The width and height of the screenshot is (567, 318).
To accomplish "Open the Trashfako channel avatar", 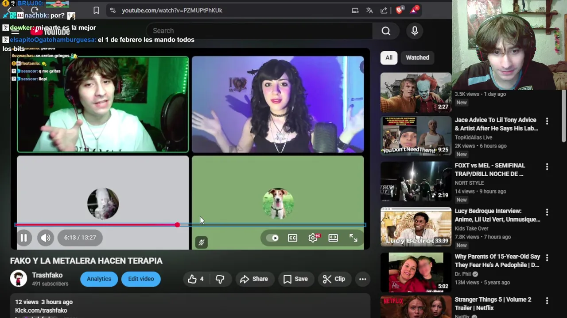I will (19, 279).
